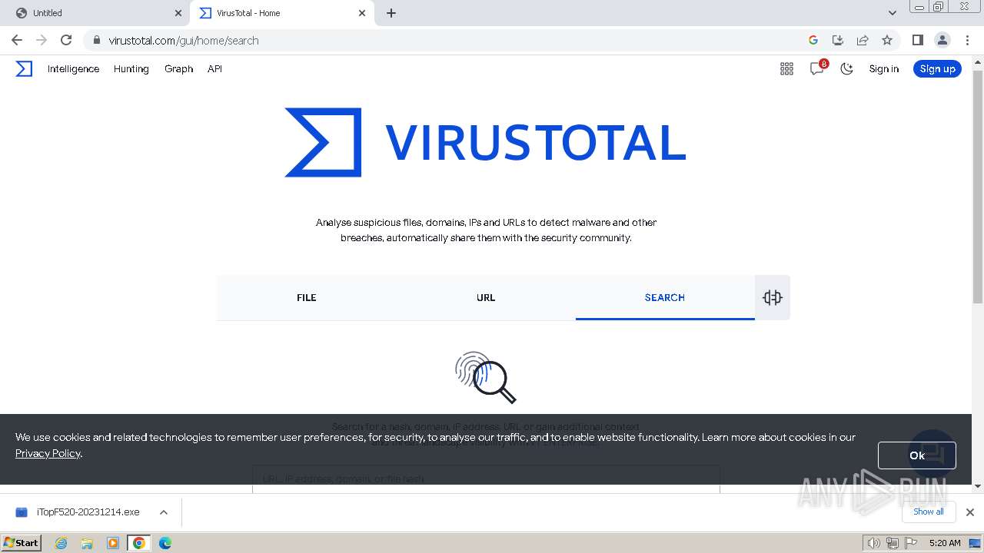Viewport: 984px width, 553px height.
Task: Open the Chrome profile avatar
Action: click(942, 40)
